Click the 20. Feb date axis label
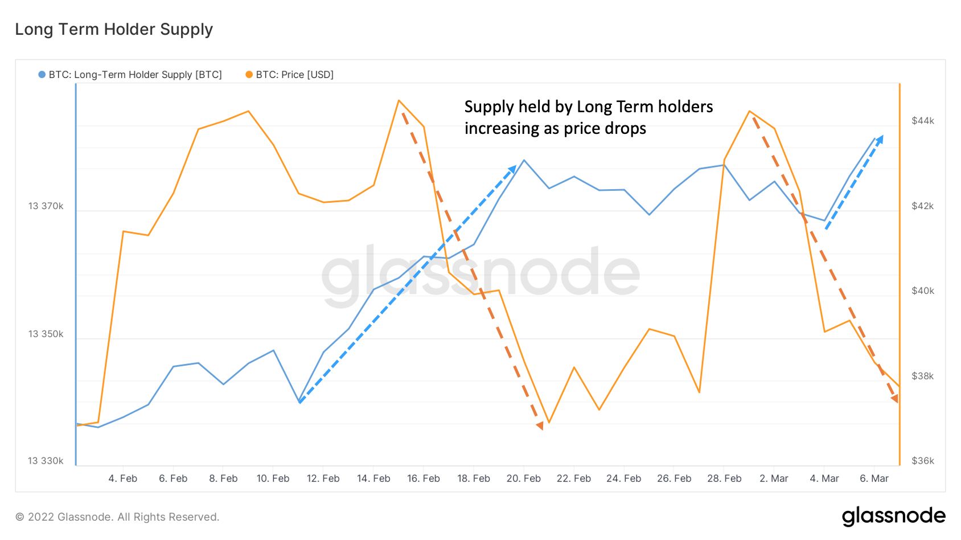The image size is (961, 540). [523, 478]
